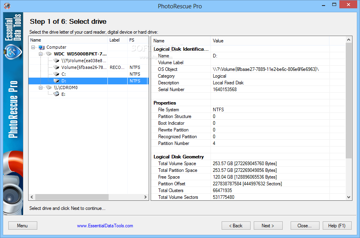Click the Free Space value 120.04 GB
Screen dimensions: 360x238
click(x=245, y=177)
